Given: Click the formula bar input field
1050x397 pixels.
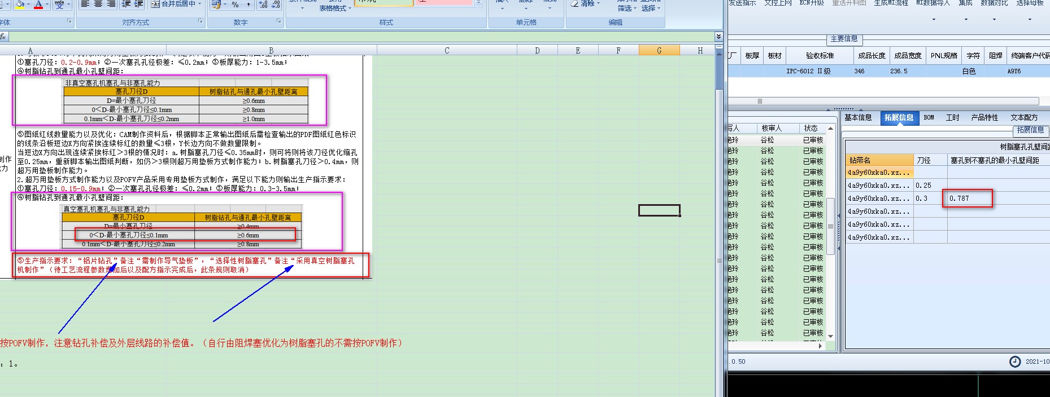Looking at the screenshot, I should pos(361,37).
